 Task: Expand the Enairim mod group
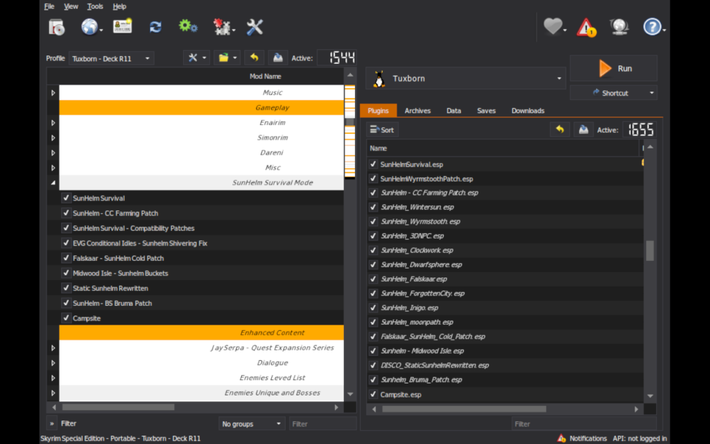click(x=53, y=123)
